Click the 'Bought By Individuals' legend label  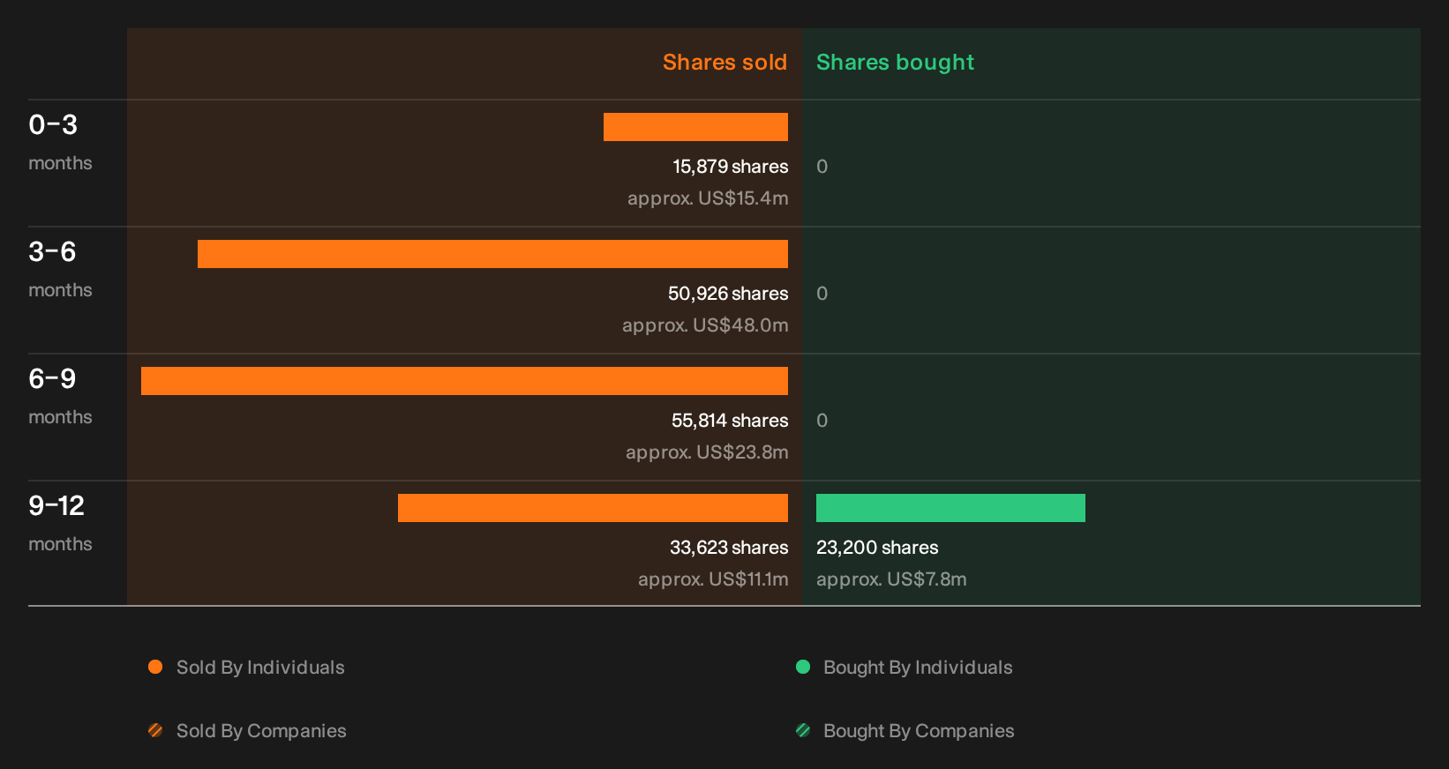click(x=918, y=668)
